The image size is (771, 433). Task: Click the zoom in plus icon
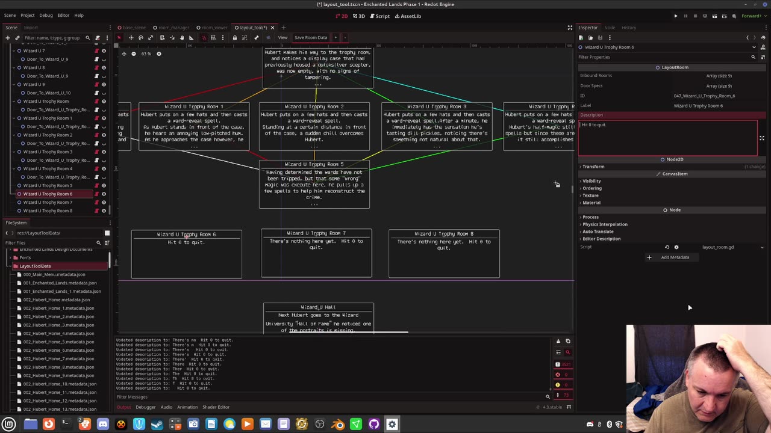(159, 54)
